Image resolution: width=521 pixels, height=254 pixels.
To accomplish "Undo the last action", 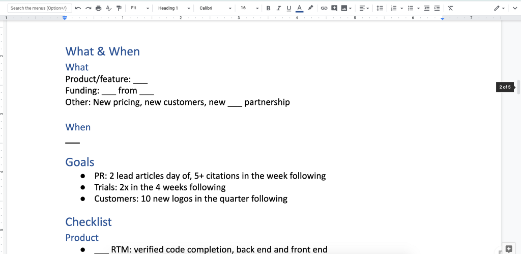I will [x=78, y=8].
